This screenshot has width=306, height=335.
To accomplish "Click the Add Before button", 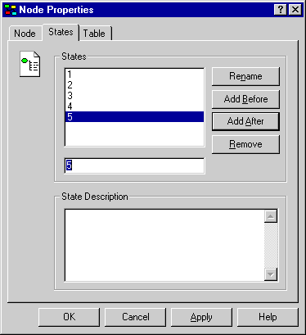I will click(245, 99).
